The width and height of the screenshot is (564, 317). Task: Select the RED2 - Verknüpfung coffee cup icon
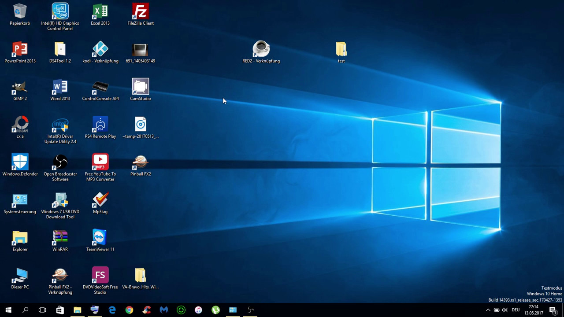[261, 49]
